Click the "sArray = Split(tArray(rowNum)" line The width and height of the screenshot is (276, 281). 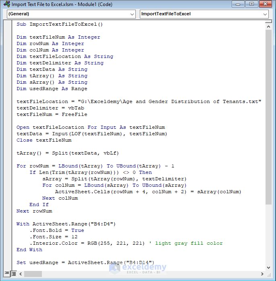[x=114, y=179]
